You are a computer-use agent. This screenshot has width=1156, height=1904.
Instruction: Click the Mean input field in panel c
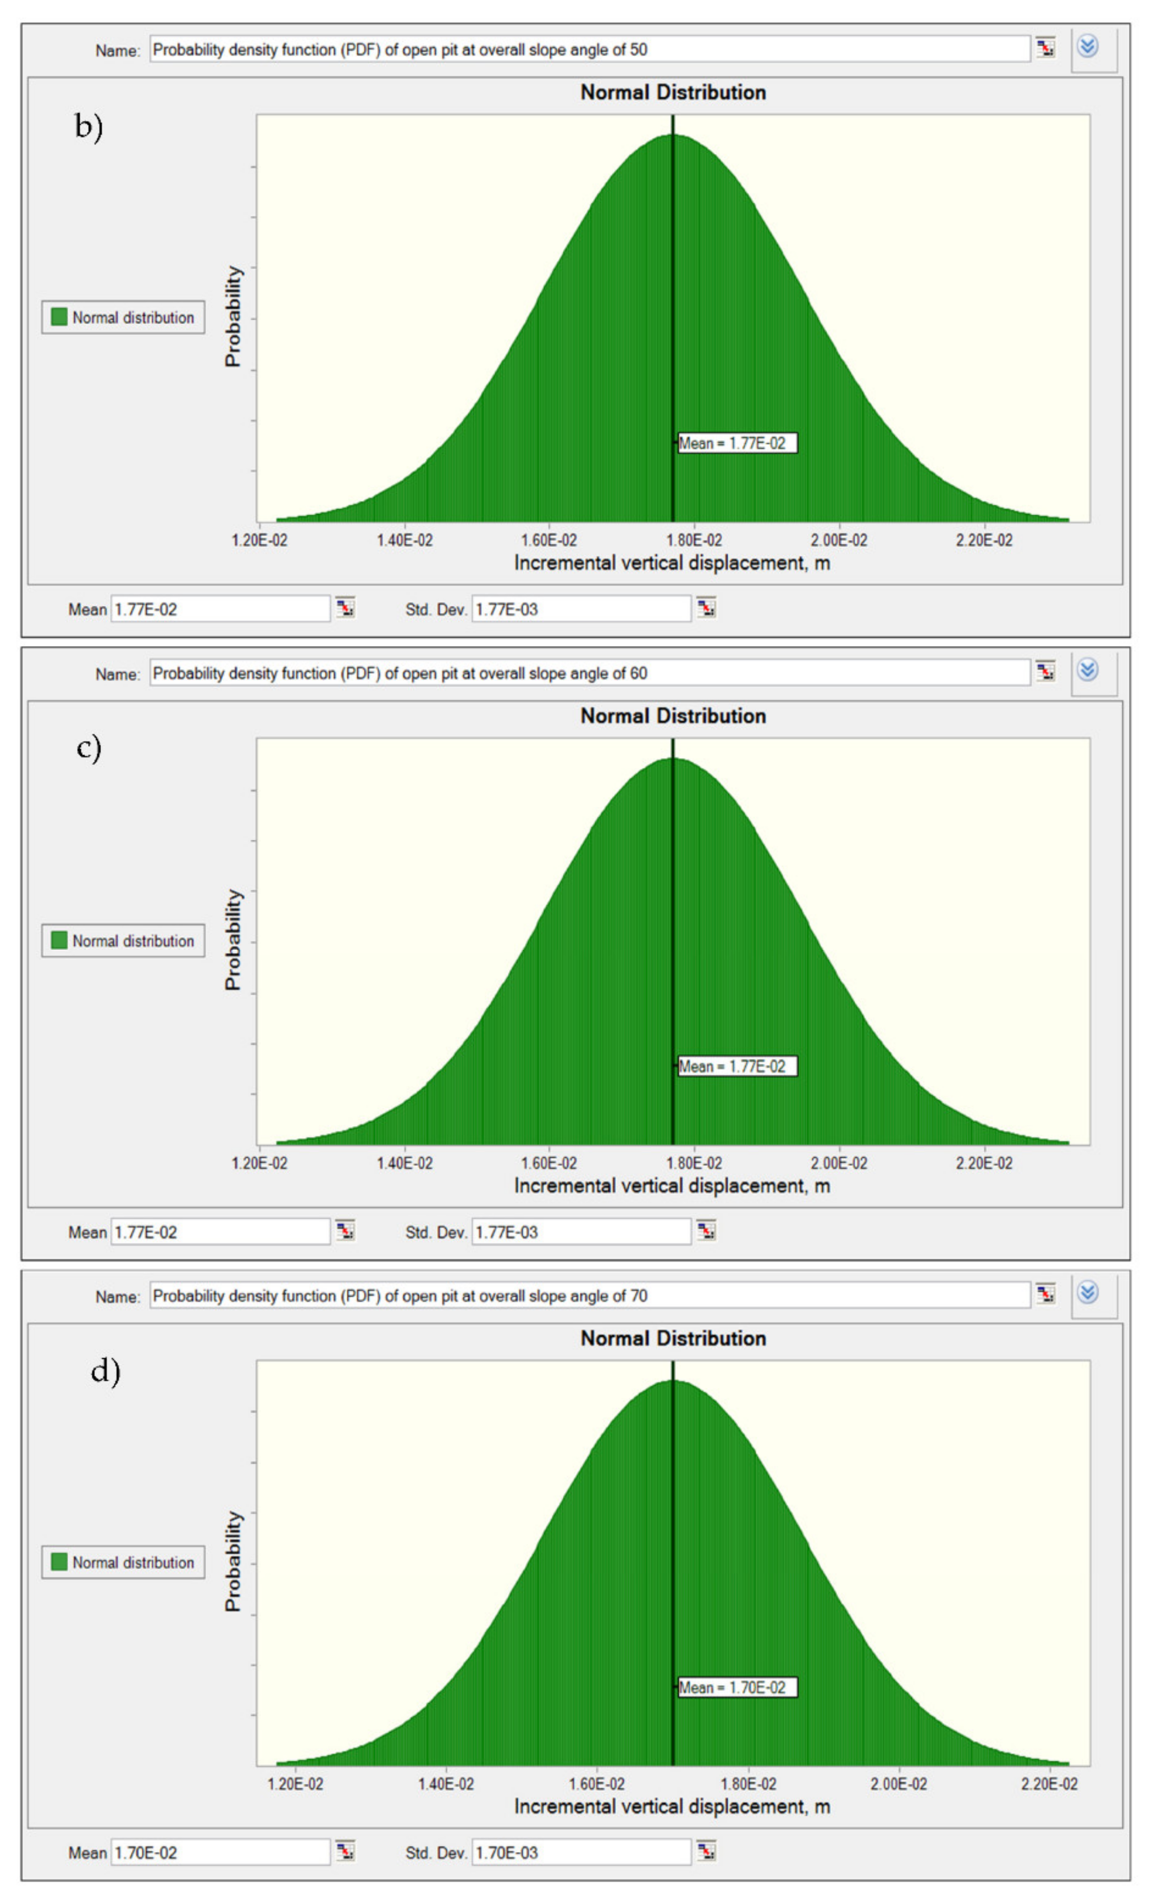pos(220,1232)
